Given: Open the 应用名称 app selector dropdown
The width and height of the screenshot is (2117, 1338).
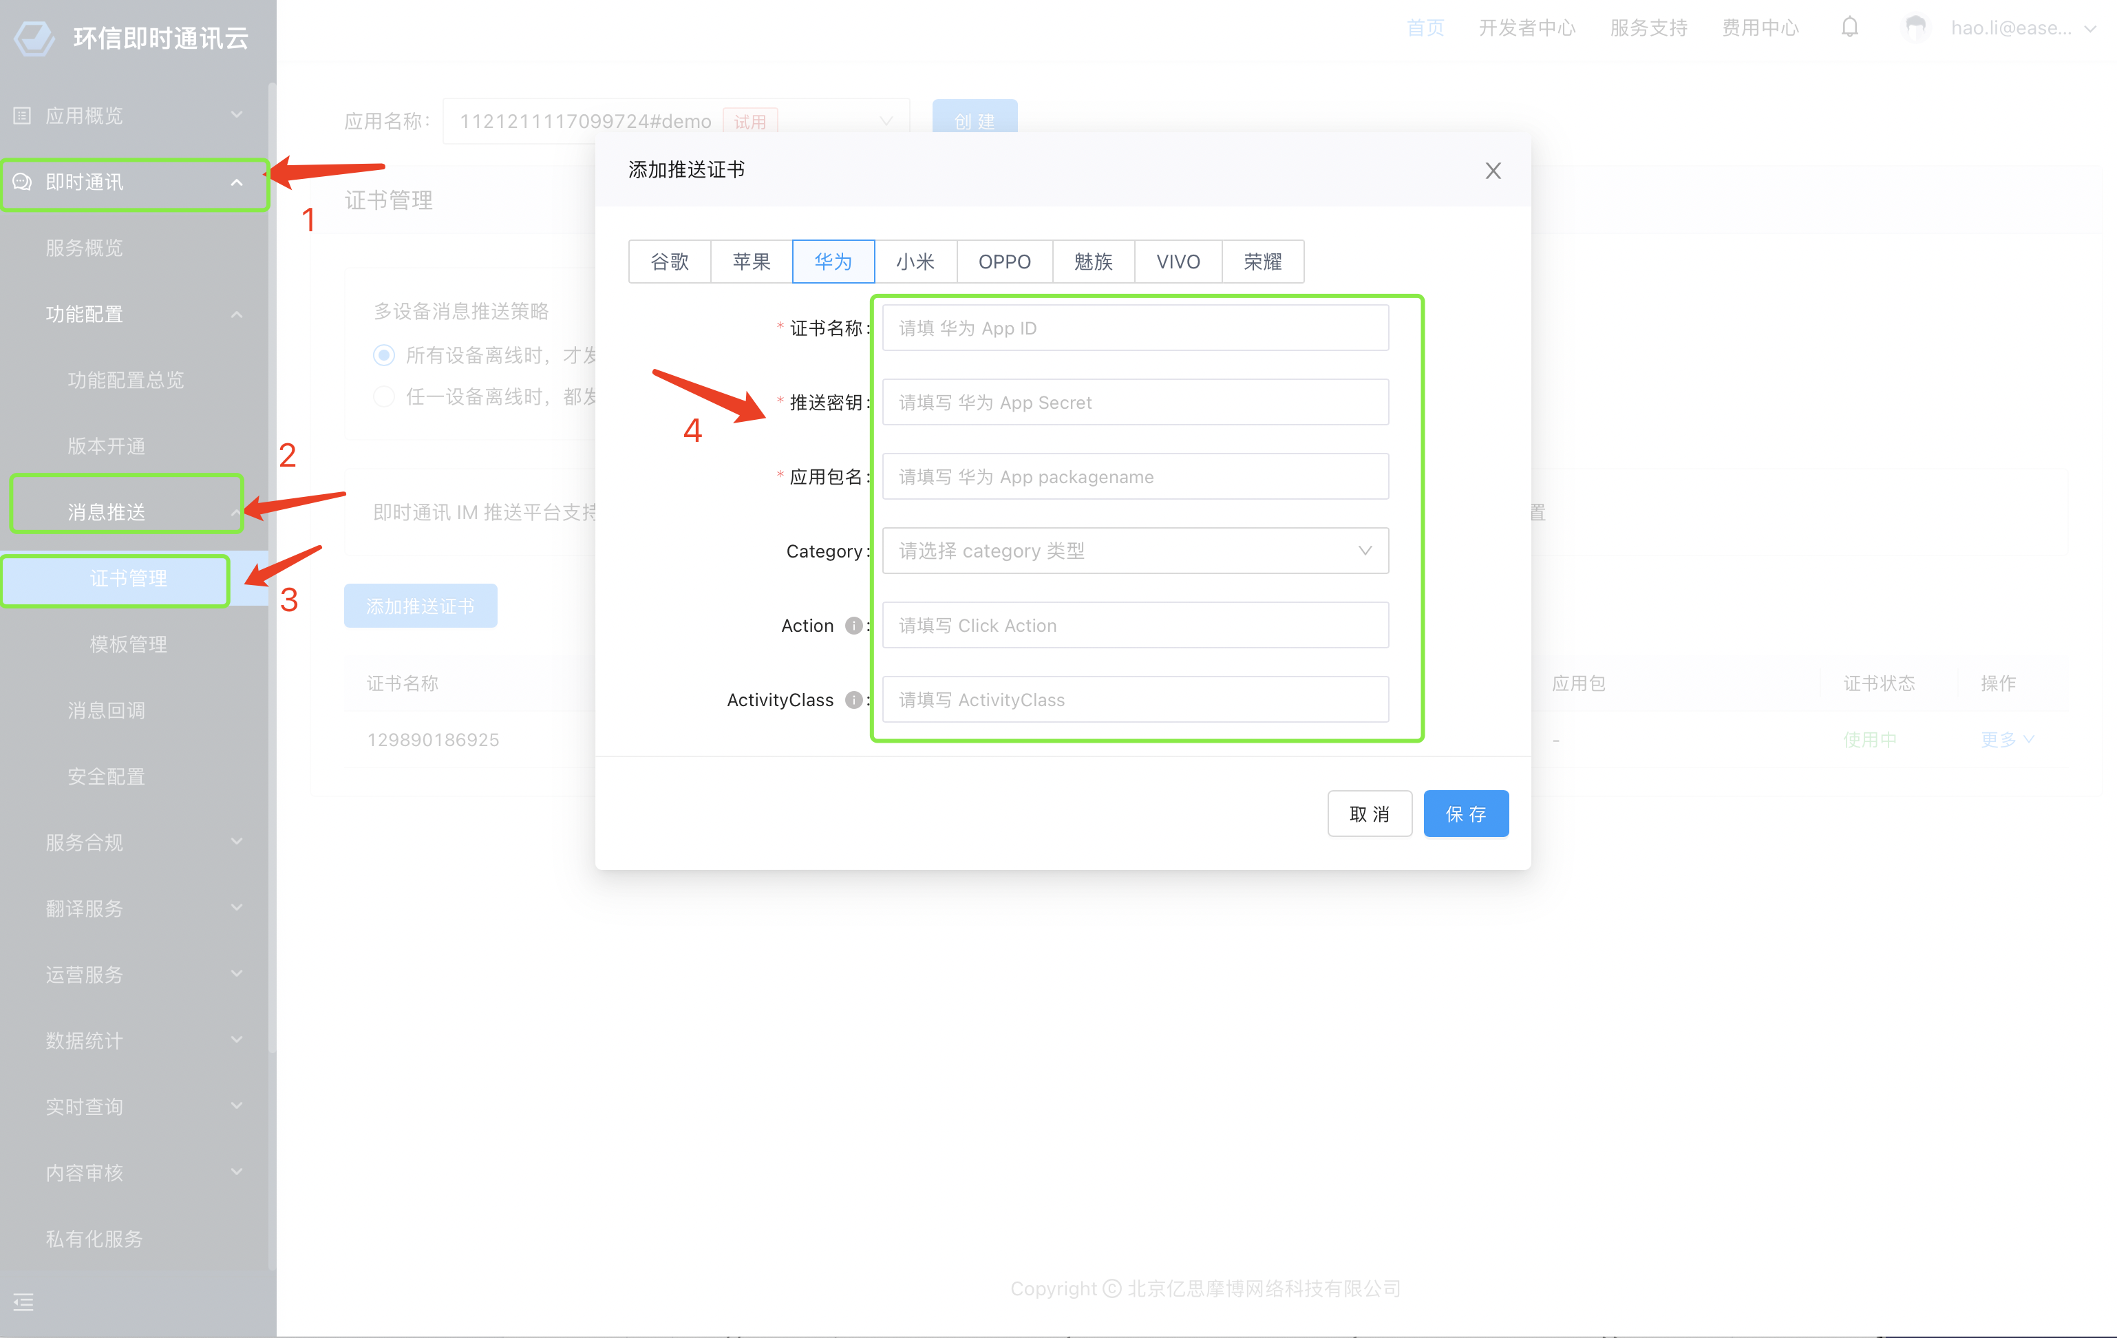Looking at the screenshot, I should pyautogui.click(x=675, y=121).
